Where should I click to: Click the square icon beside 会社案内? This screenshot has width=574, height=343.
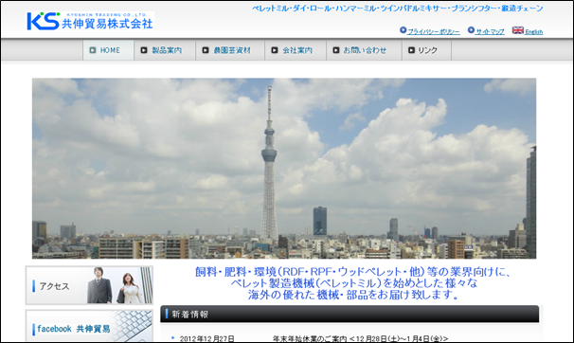point(275,50)
